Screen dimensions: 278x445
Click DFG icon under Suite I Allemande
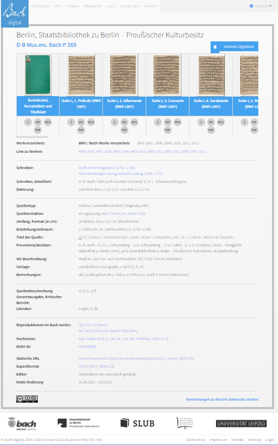134,122
